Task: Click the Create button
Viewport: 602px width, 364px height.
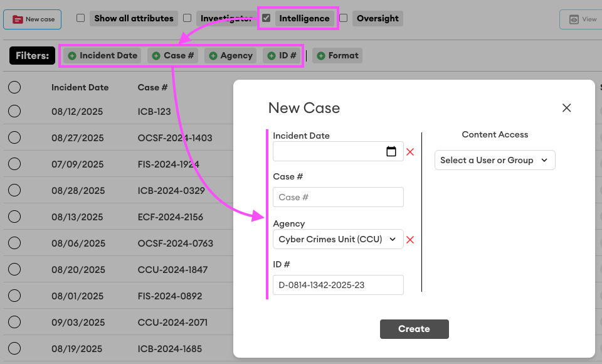Action: point(415,329)
